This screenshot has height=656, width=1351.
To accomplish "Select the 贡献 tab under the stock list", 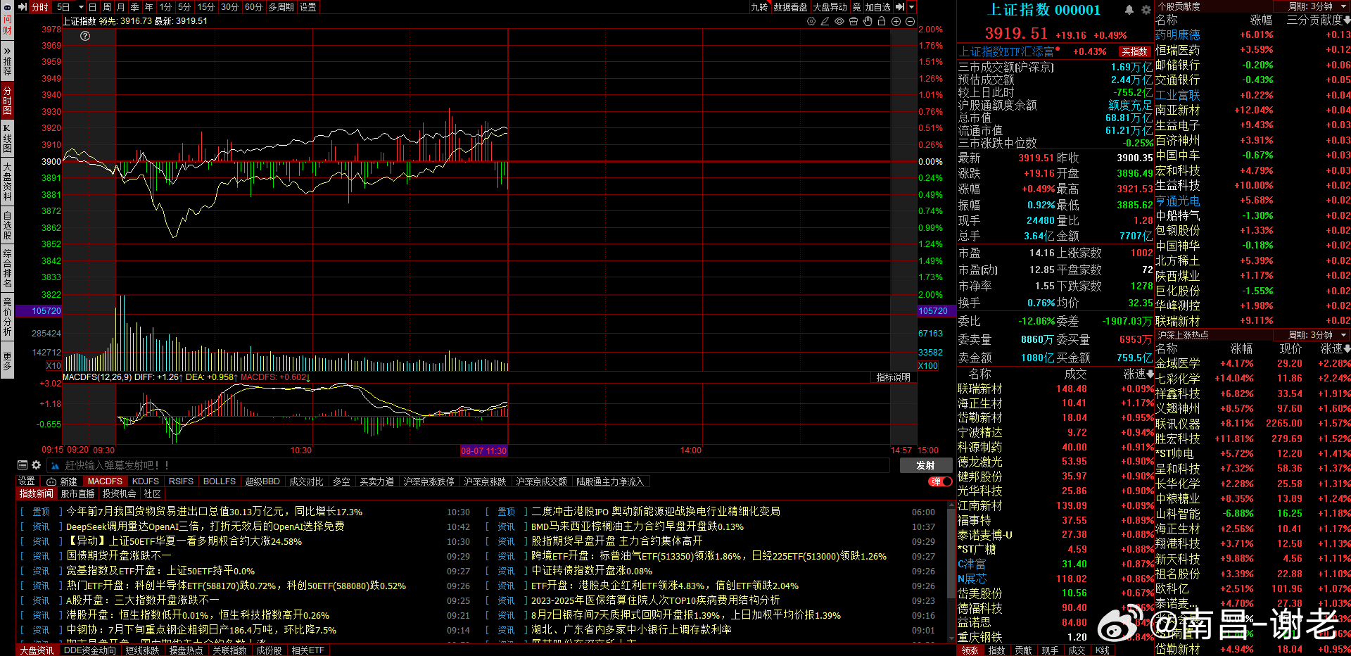I will point(1024,650).
